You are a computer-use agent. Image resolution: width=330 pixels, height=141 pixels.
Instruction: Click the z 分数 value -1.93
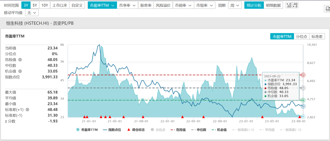click(53, 121)
